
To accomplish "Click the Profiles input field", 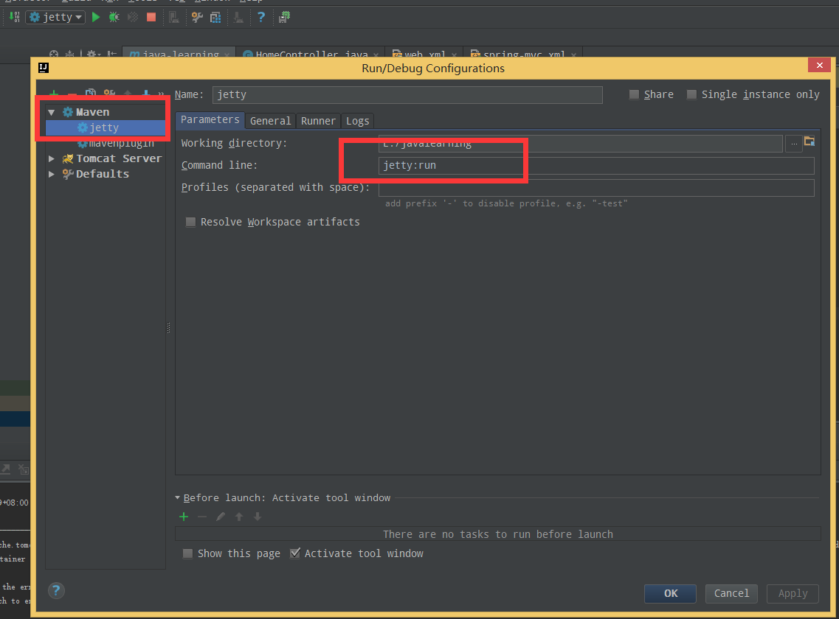I will pyautogui.click(x=596, y=188).
